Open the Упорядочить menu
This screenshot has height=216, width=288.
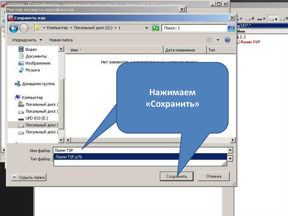tap(27, 40)
